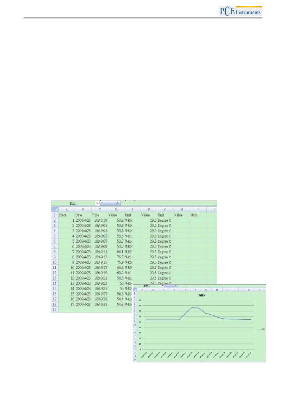282x409 pixels.
Task: Click the Select All corner of chart sheet
Action: click(x=135, y=290)
